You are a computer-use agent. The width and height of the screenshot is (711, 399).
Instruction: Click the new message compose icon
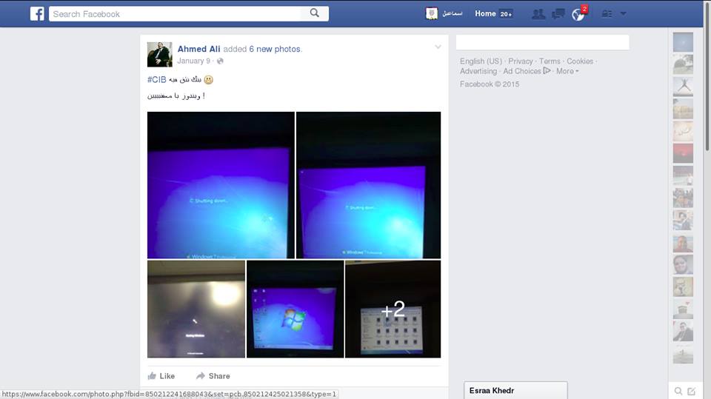pos(692,391)
